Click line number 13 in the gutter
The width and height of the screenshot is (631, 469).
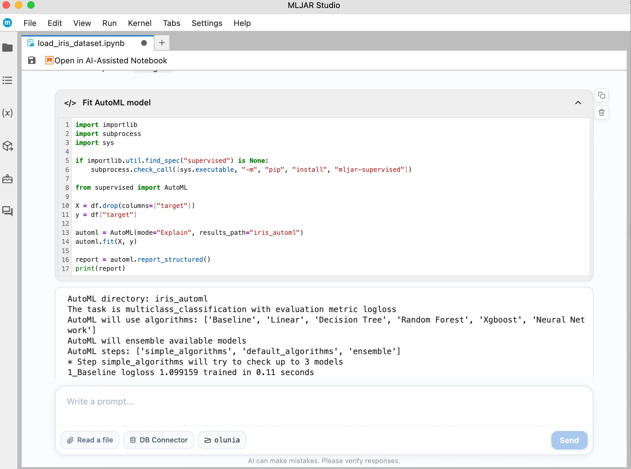click(65, 232)
